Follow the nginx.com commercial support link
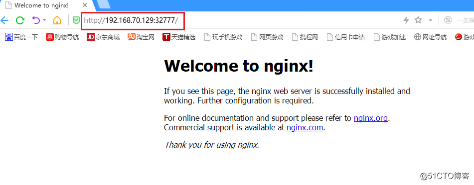474x185 pixels. coord(305,128)
